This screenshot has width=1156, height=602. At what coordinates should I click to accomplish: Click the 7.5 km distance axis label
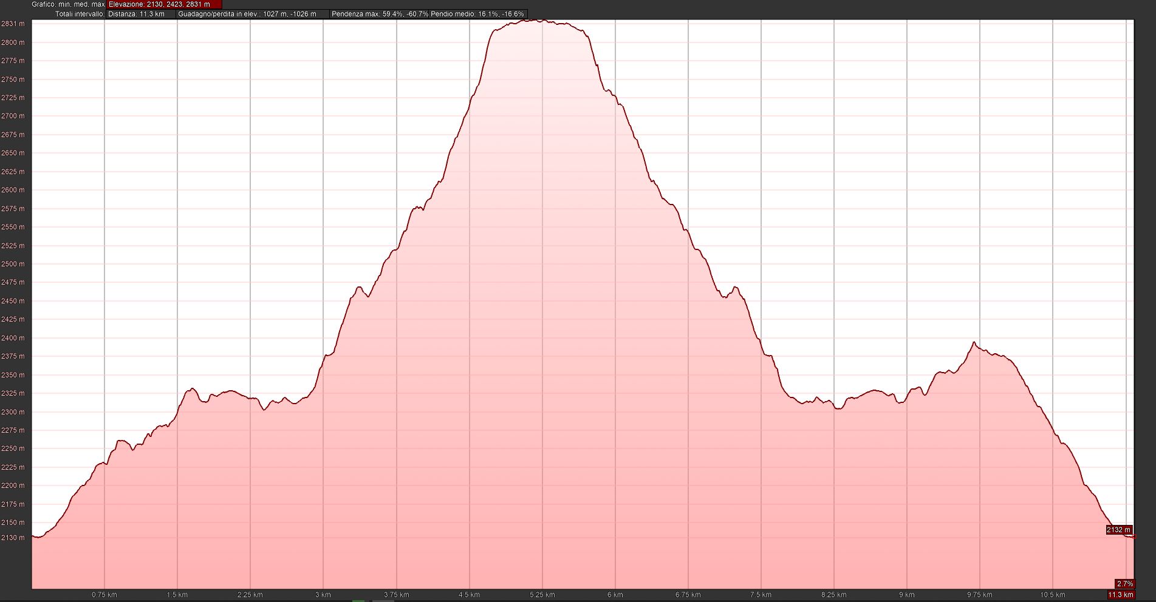pyautogui.click(x=761, y=595)
